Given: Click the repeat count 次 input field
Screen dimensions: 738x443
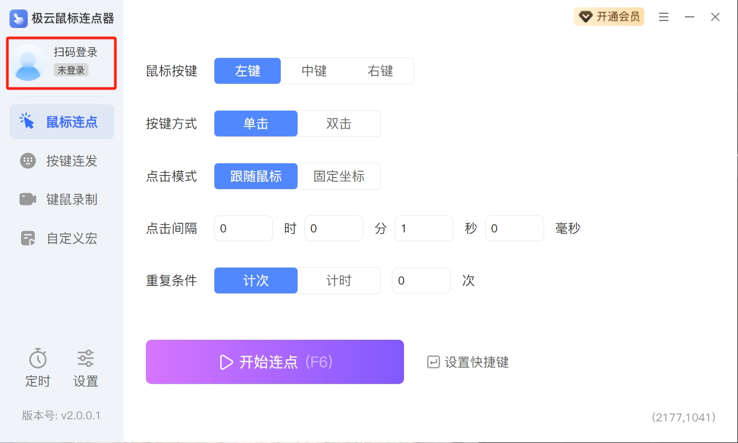Looking at the screenshot, I should pos(421,281).
